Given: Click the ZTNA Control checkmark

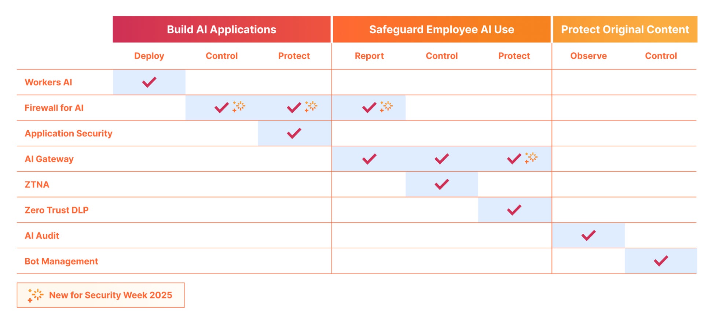Looking at the screenshot, I should [441, 184].
